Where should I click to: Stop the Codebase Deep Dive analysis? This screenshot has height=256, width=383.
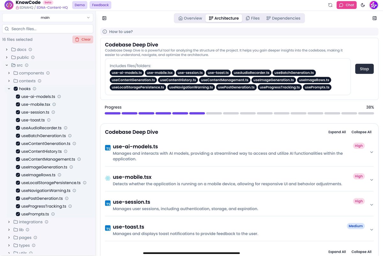click(x=364, y=68)
